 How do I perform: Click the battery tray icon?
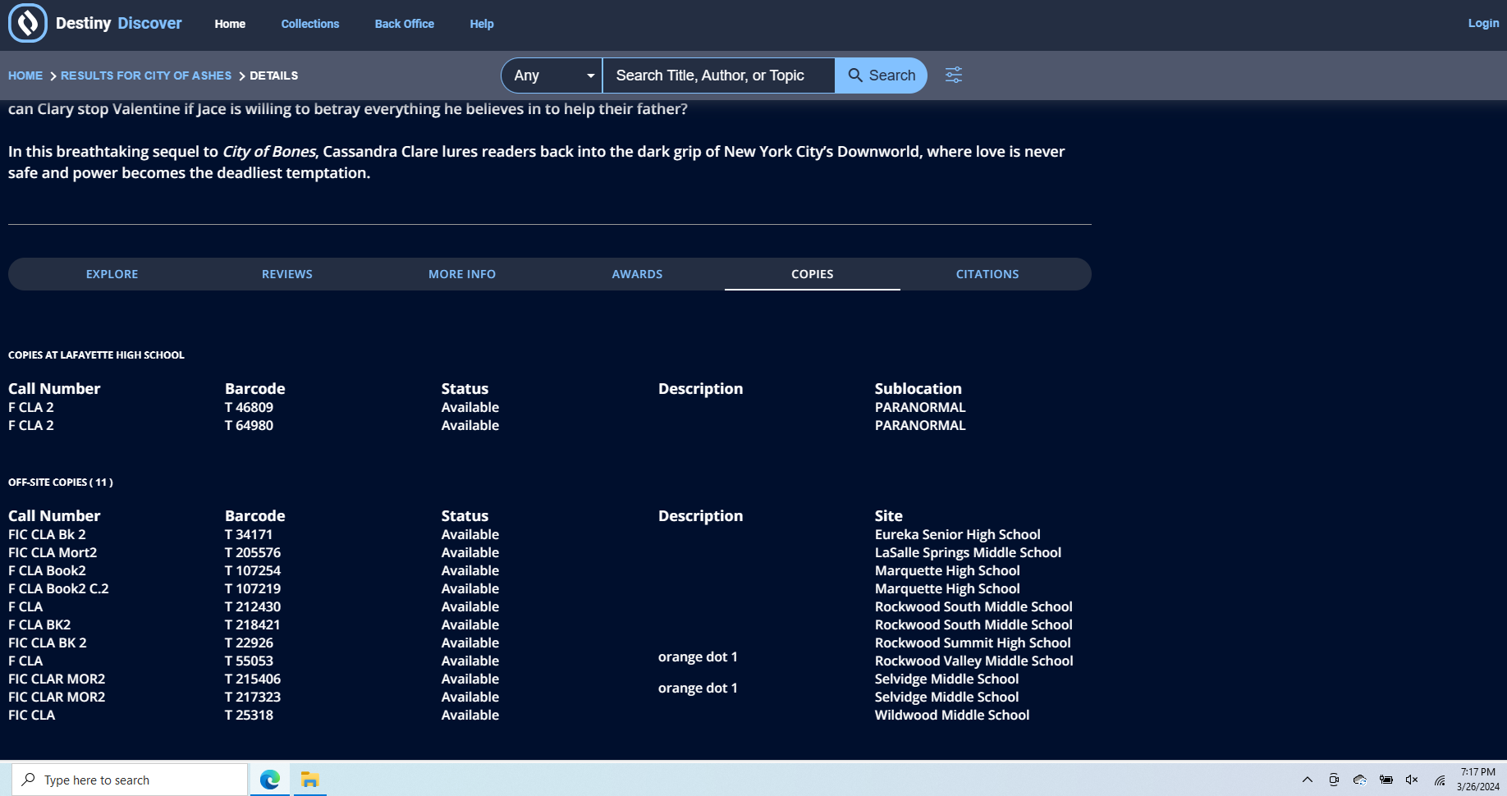click(x=1386, y=780)
